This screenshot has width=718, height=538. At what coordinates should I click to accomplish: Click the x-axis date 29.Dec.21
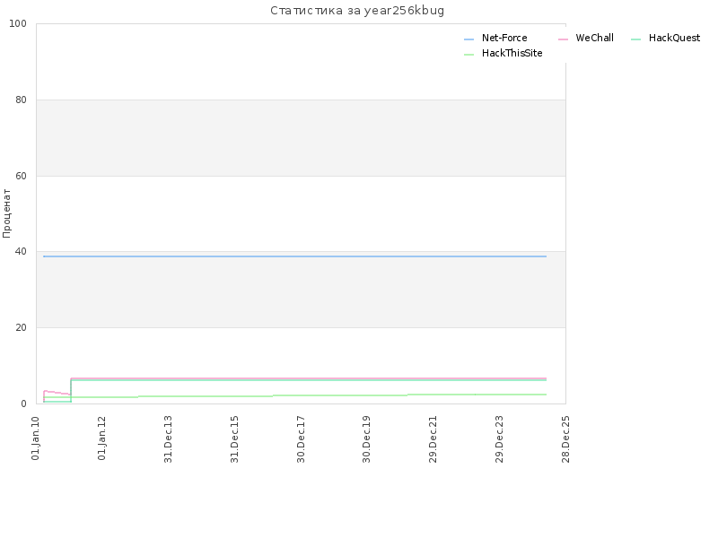point(433,438)
